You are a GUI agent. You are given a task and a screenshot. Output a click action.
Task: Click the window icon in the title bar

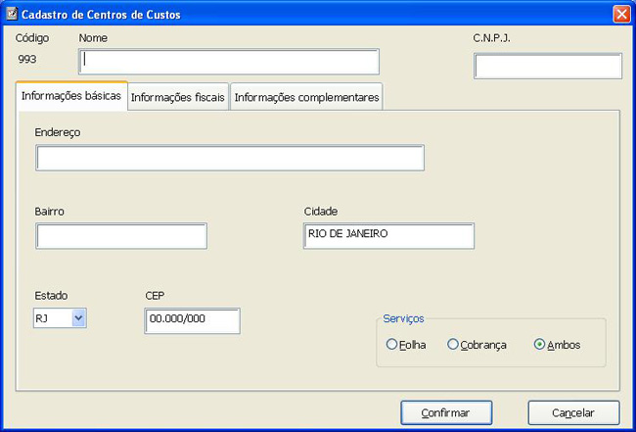12,15
